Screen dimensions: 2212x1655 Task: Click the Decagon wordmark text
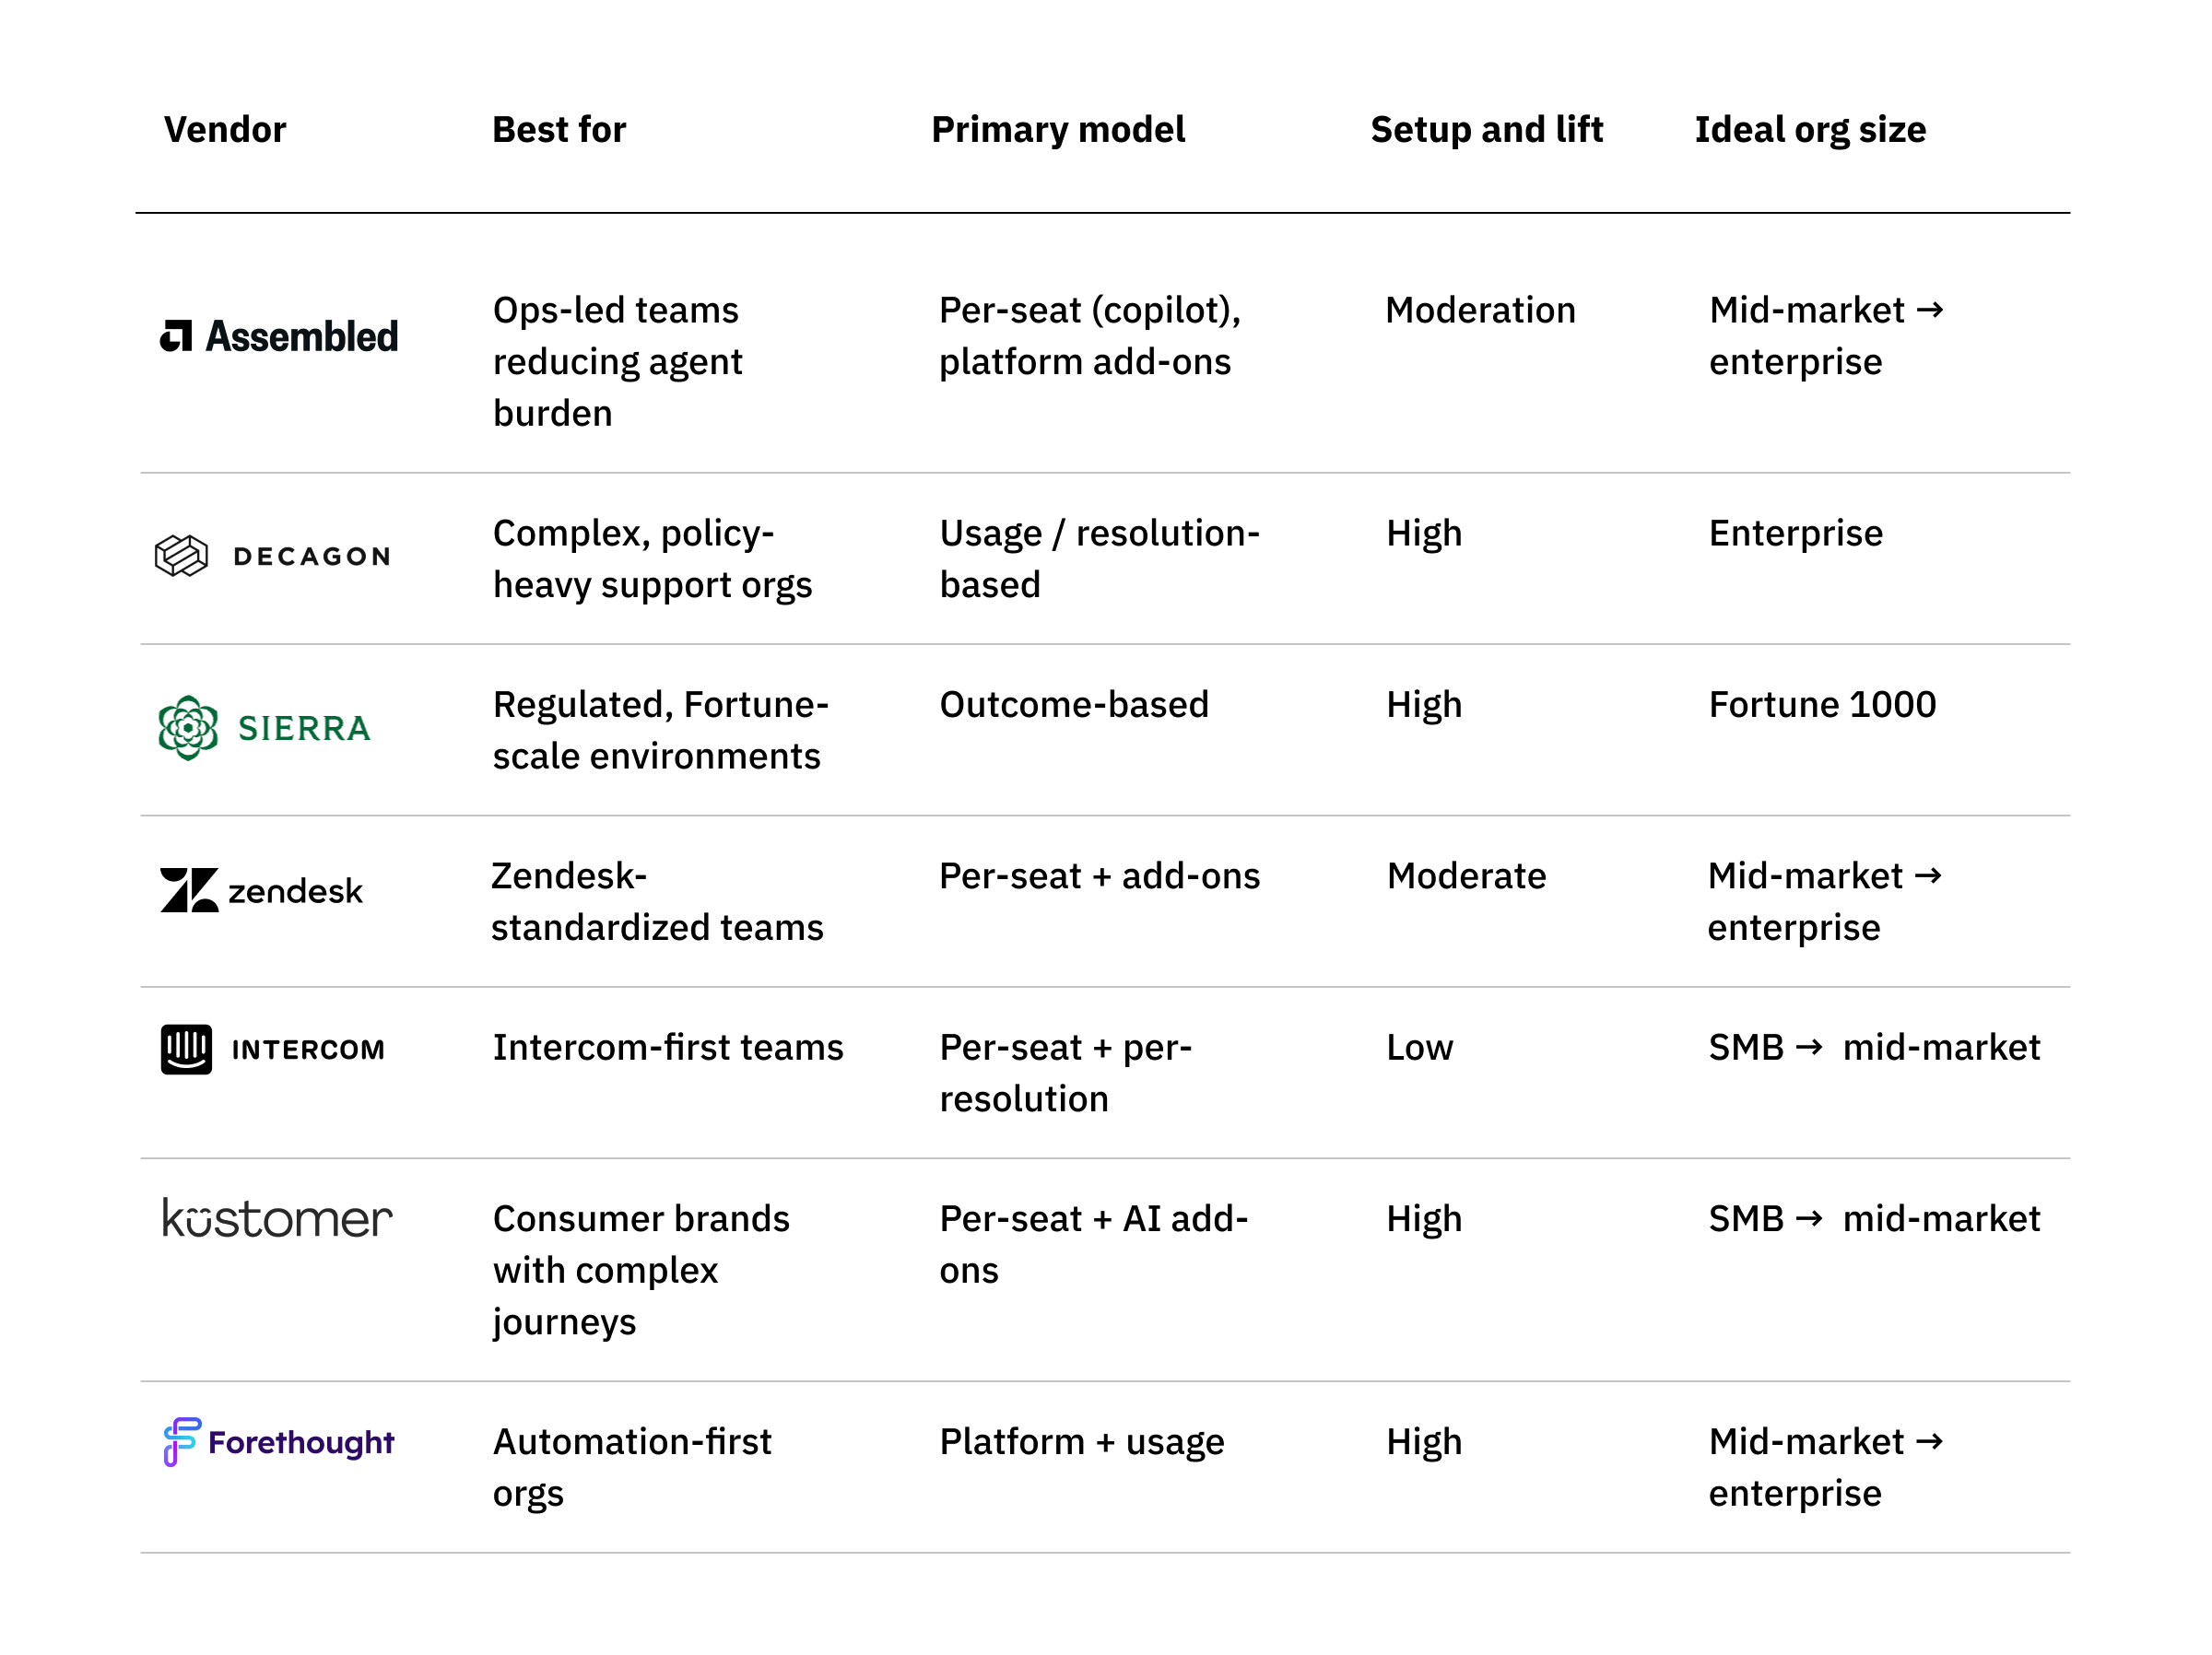(x=311, y=556)
